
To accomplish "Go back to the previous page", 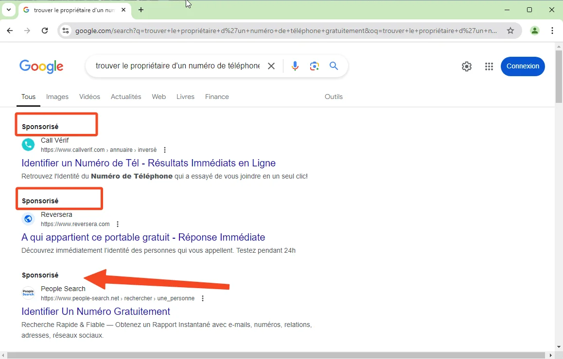I will coord(10,31).
